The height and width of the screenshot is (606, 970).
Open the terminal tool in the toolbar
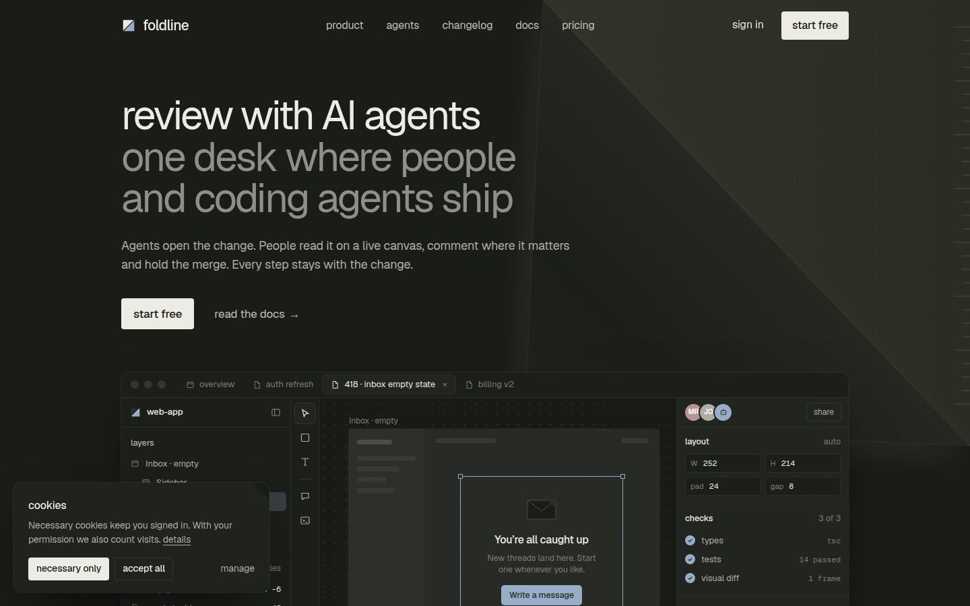[x=305, y=520]
